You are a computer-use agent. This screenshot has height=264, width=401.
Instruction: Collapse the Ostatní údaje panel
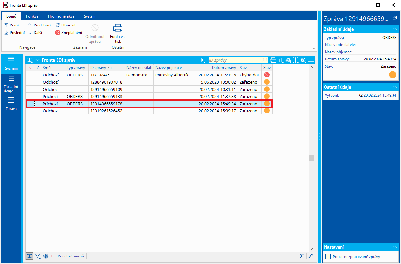[394, 87]
